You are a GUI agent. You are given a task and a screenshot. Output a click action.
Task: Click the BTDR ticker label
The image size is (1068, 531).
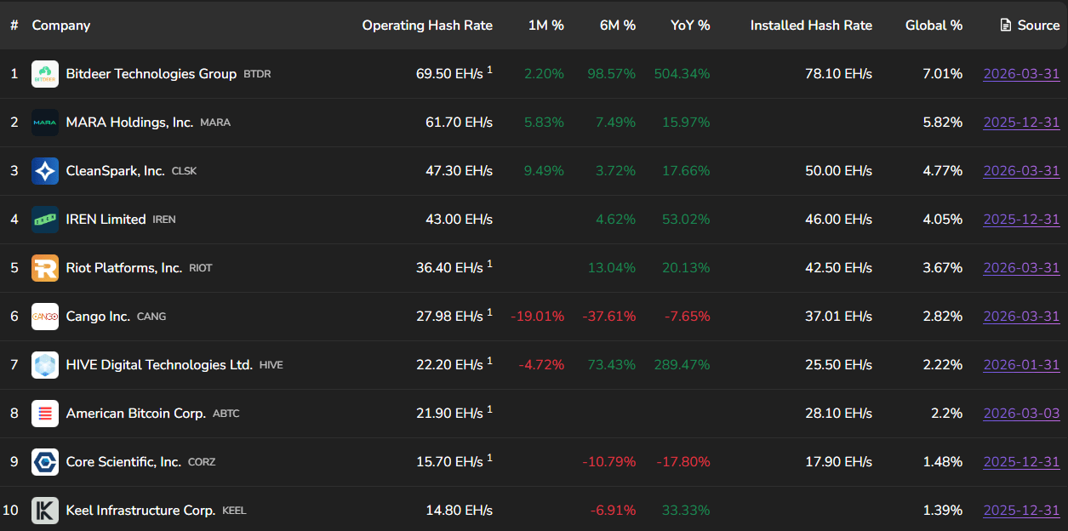257,74
